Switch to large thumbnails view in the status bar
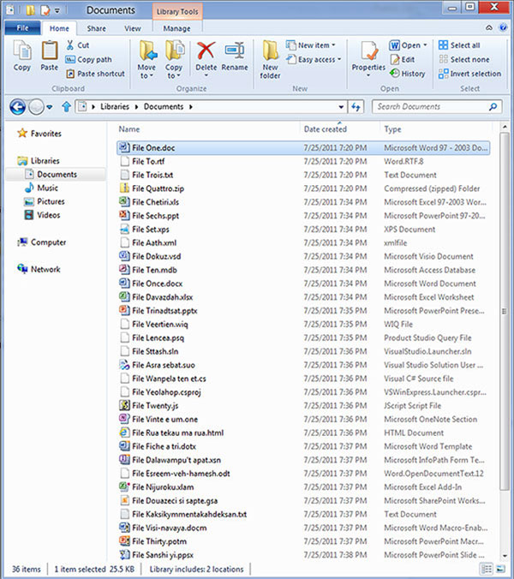This screenshot has width=514, height=579. 500,569
